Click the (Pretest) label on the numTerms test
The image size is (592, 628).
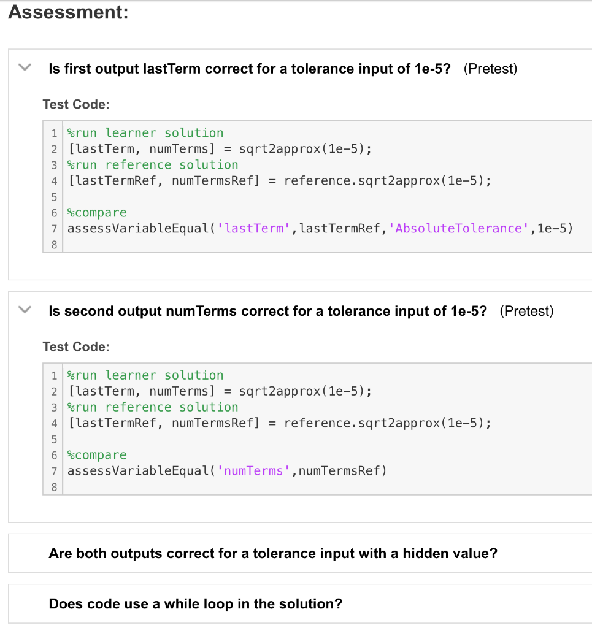pyautogui.click(x=526, y=311)
